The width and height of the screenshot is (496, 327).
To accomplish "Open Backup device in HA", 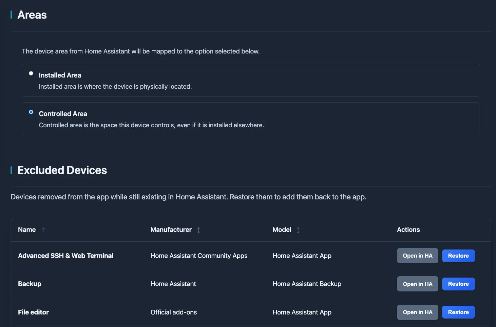I will 417,284.
